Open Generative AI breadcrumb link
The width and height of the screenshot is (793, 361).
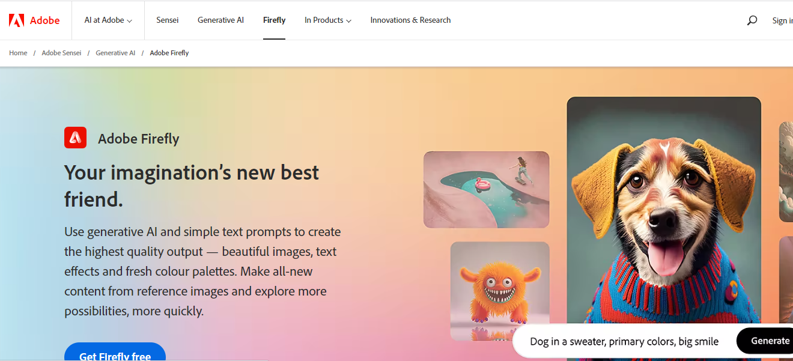pyautogui.click(x=115, y=53)
